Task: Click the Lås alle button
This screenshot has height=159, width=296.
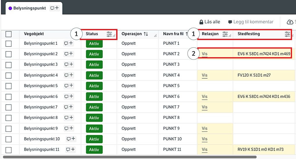Action: point(209,22)
